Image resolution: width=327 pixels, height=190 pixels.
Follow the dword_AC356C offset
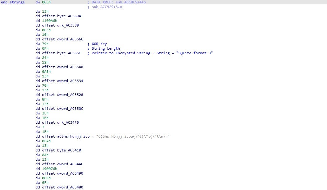(70, 39)
